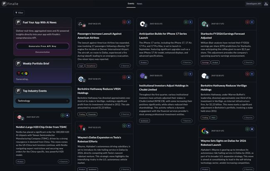Click red sentiment icon on Reduces VeriSign Holdings card
This screenshot has height=171, width=270.
click(x=248, y=74)
